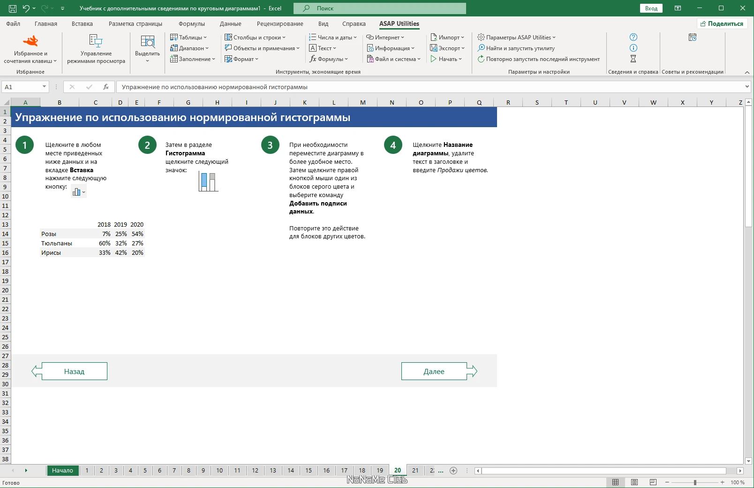Open the tips and recommendations icon

point(693,37)
